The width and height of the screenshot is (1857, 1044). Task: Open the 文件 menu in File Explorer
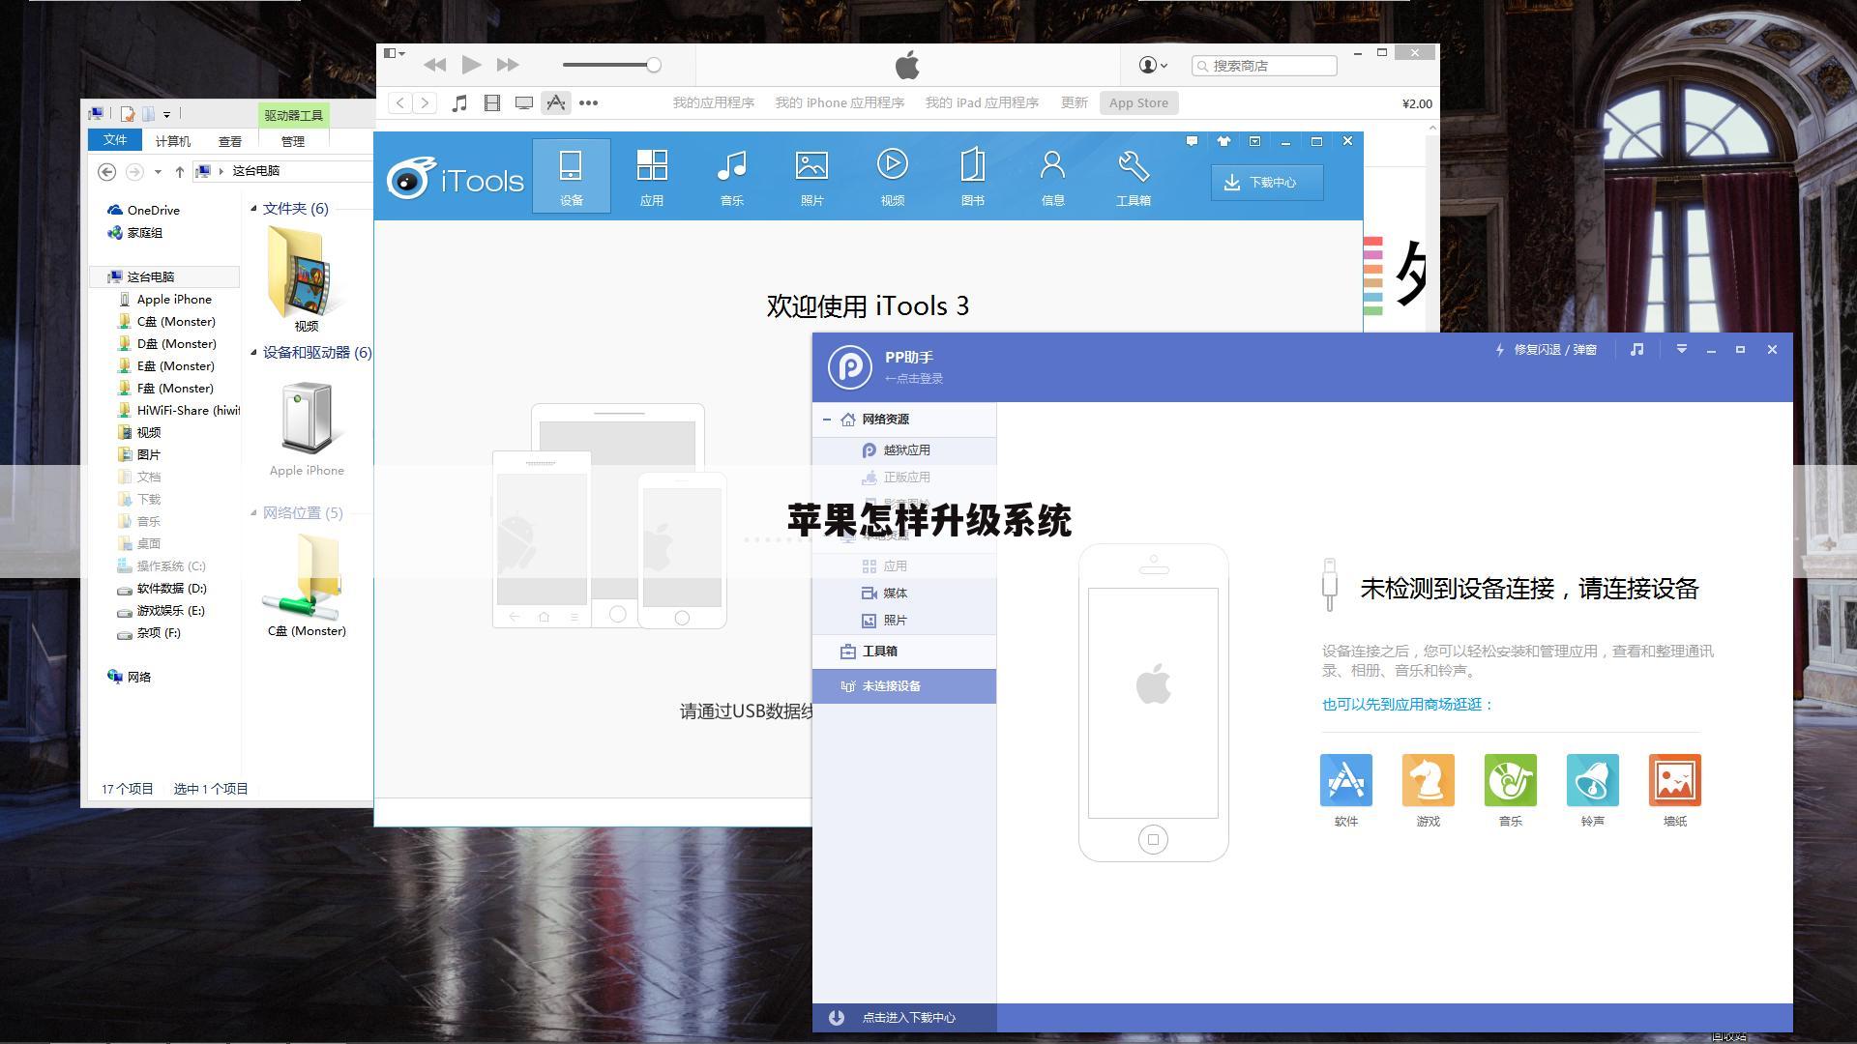click(115, 140)
